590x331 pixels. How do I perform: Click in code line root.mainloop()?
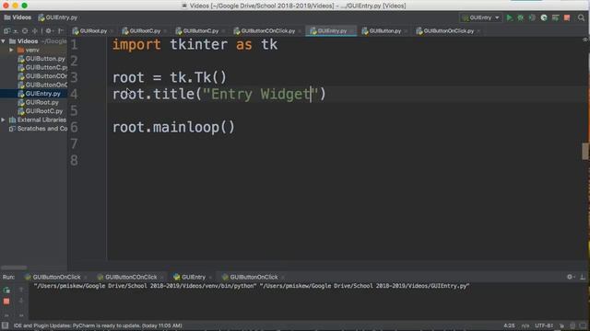pos(173,127)
